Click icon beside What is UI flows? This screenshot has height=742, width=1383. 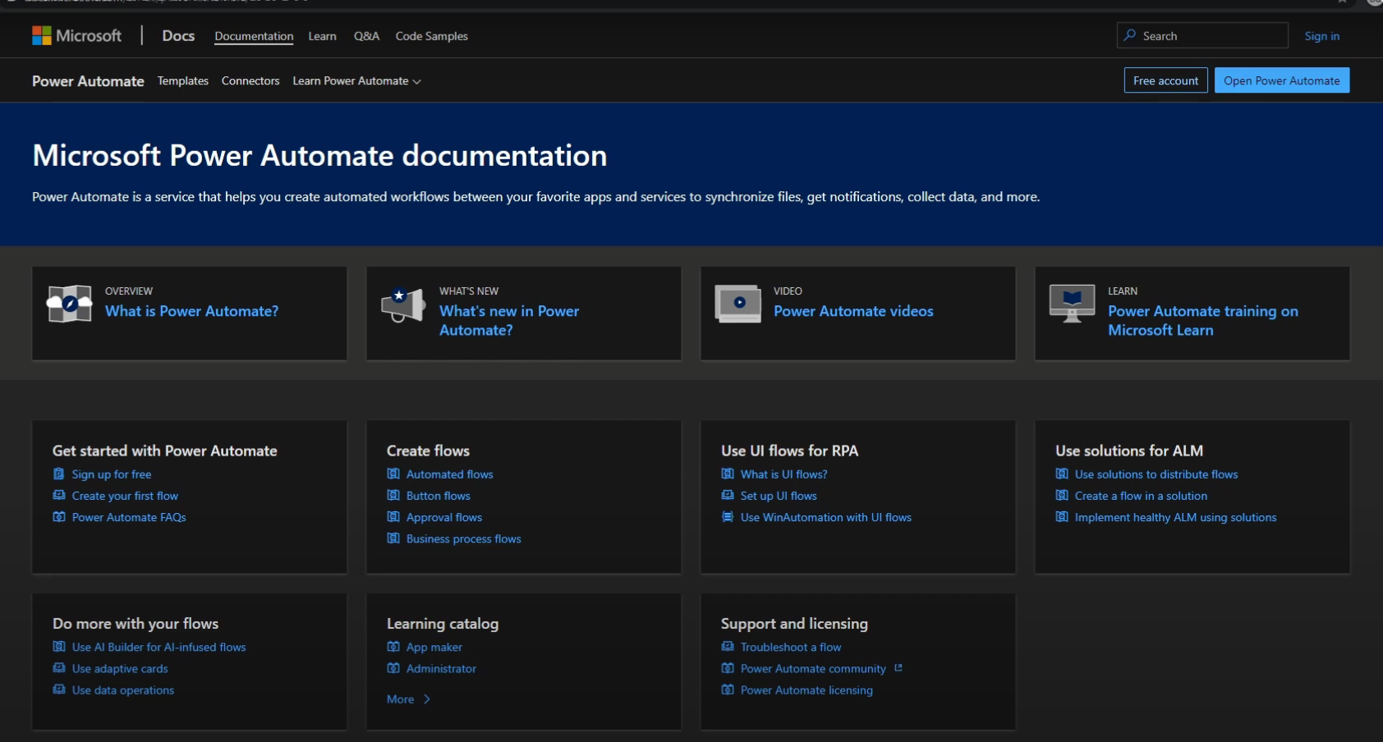[x=728, y=474]
